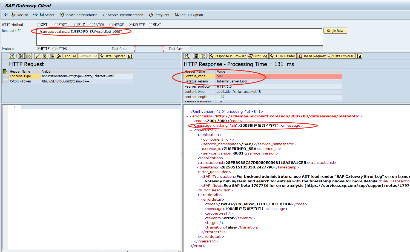Choose the POST HTTP method
The image size is (410, 252).
click(x=56, y=25)
